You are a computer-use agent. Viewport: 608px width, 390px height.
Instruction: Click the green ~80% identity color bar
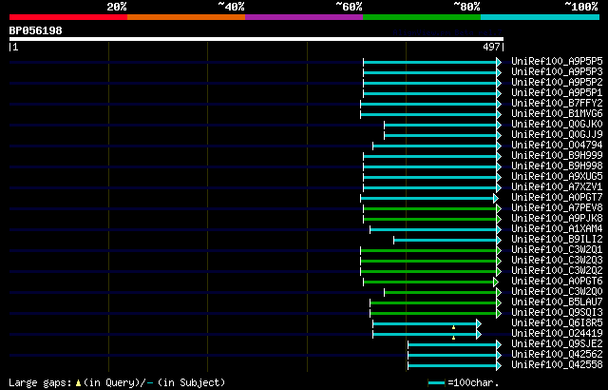pyautogui.click(x=422, y=17)
